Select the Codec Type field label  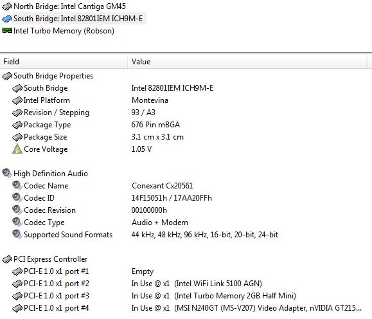click(44, 223)
